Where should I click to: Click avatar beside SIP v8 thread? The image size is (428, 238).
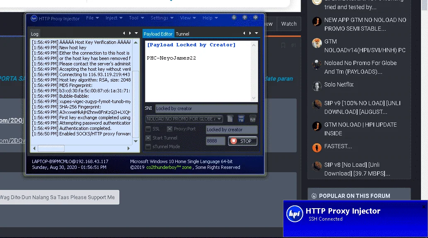(x=317, y=166)
